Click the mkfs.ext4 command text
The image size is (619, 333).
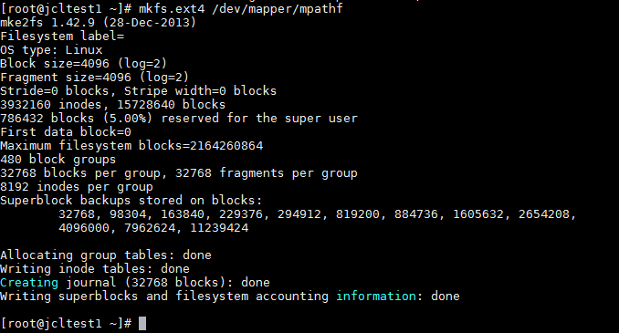pos(172,8)
